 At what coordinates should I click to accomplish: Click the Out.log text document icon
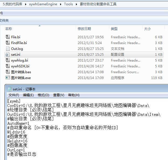[8, 49]
